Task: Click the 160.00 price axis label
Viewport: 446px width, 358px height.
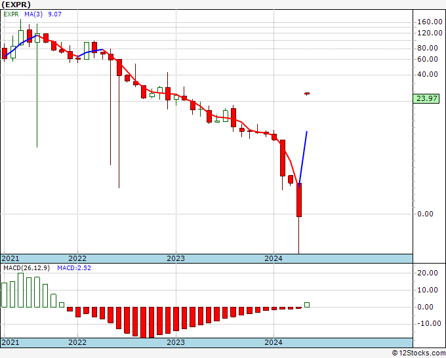Action: point(430,22)
